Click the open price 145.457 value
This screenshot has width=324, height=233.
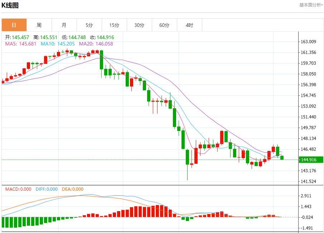pos(20,37)
